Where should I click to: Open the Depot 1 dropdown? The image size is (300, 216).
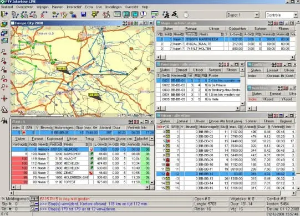pos(257,15)
